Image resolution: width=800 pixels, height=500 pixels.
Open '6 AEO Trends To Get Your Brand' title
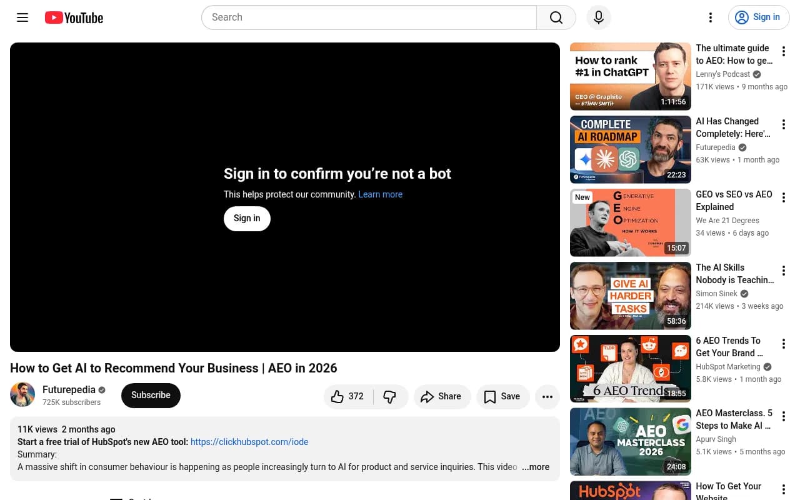[x=731, y=347]
